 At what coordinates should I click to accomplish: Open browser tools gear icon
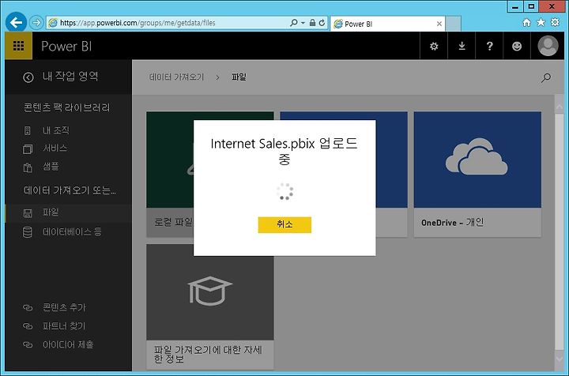555,22
